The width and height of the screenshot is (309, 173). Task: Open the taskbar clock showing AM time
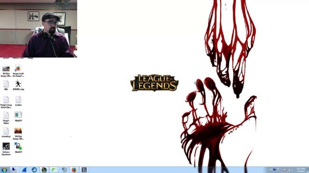tap(300, 170)
